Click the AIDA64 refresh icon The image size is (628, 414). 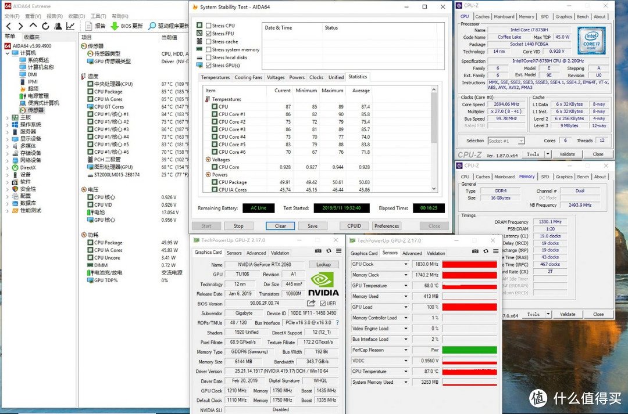tap(46, 26)
